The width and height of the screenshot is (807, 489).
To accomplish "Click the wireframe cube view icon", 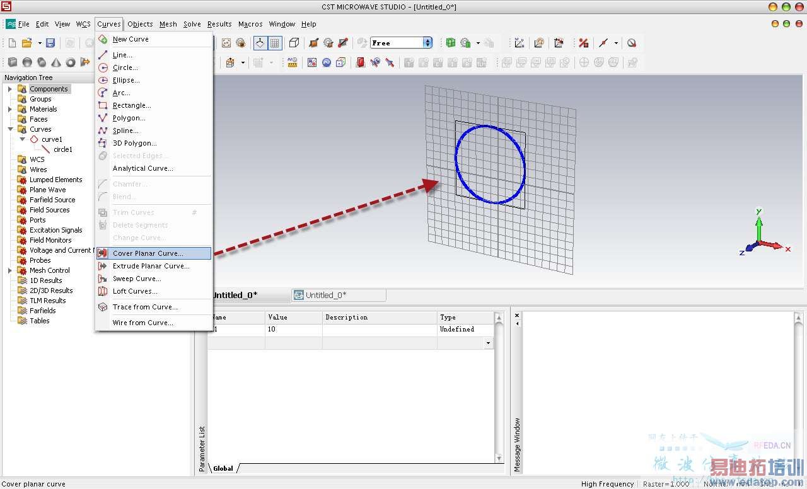I will click(294, 43).
